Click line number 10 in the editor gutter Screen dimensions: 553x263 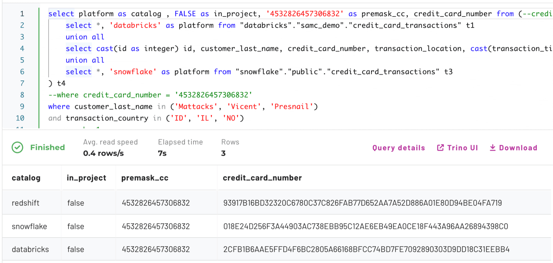click(20, 118)
